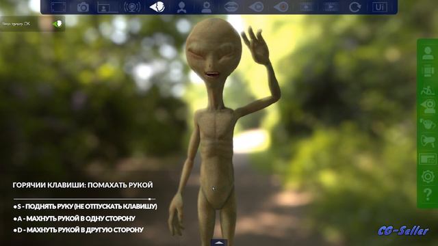Open the hand gestures icon in green sidebar

coord(428,124)
